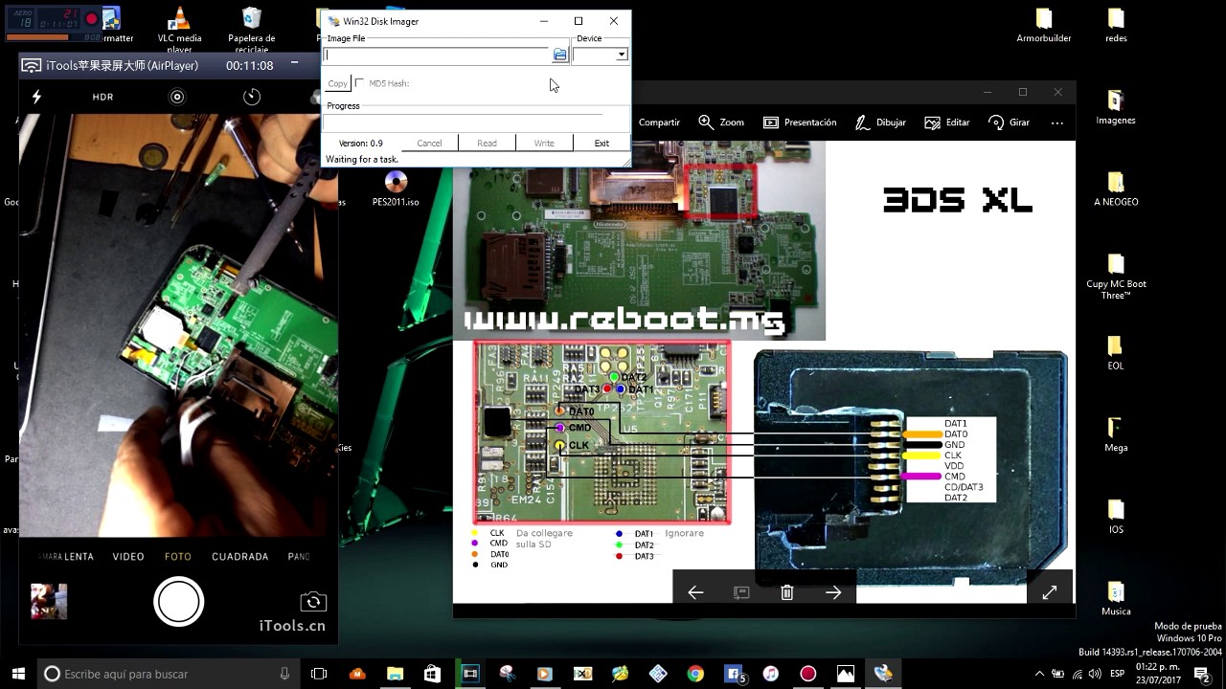Open Editar in Photos toolbar
The image size is (1226, 689).
[x=947, y=122]
